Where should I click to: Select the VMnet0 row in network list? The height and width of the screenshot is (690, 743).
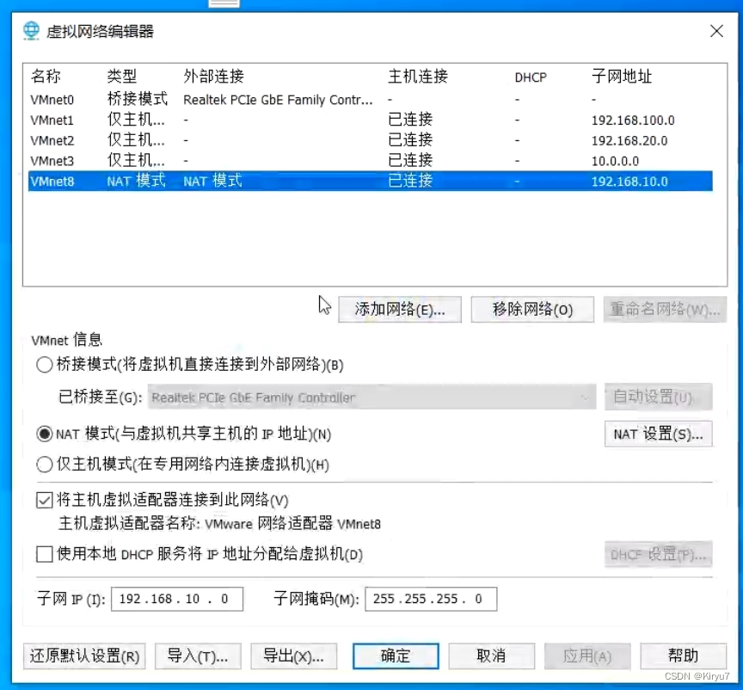pos(370,100)
